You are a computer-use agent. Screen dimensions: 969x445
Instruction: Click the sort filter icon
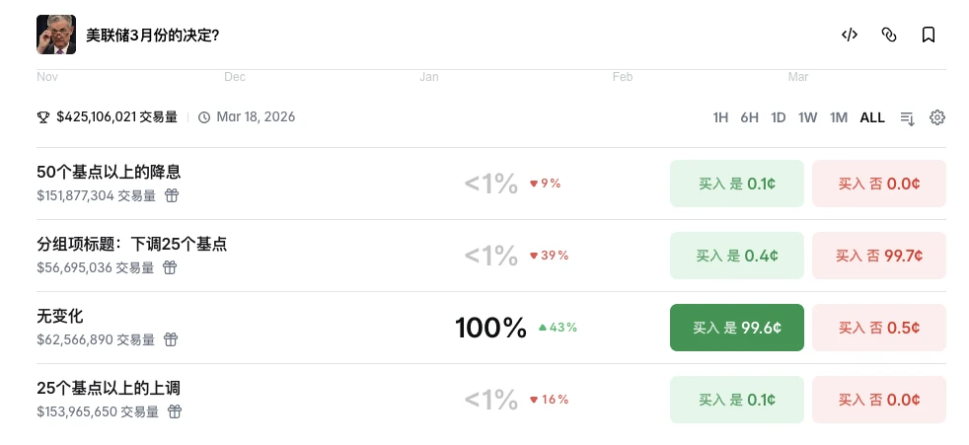[908, 118]
